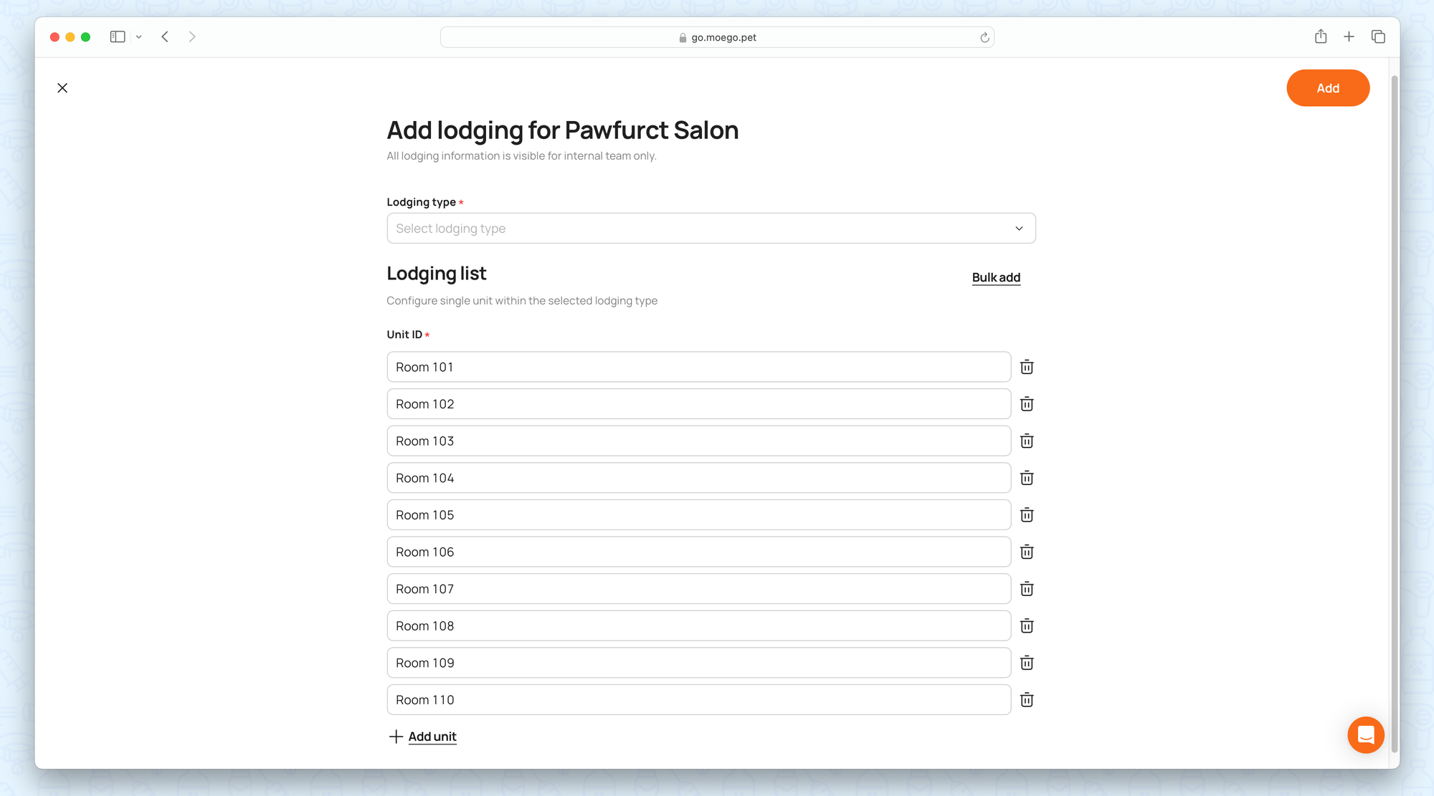Go back to previous page
This screenshot has height=796, width=1434.
165,37
